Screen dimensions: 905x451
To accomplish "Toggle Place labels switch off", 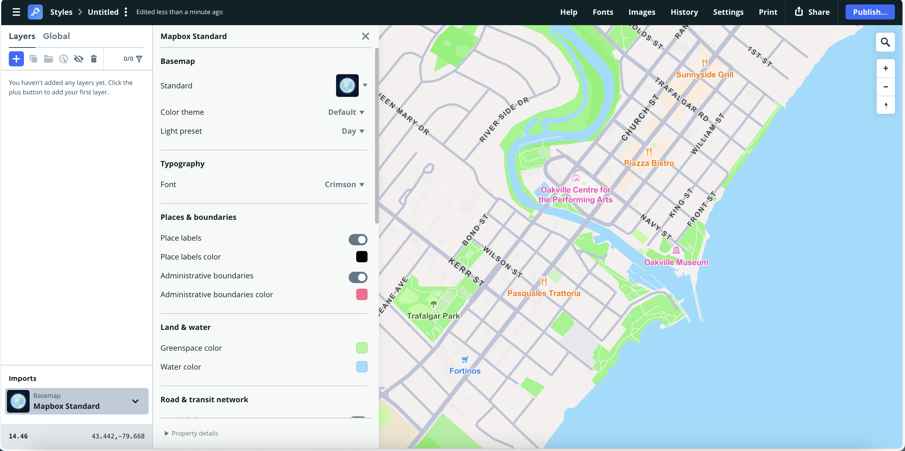I will coord(358,239).
